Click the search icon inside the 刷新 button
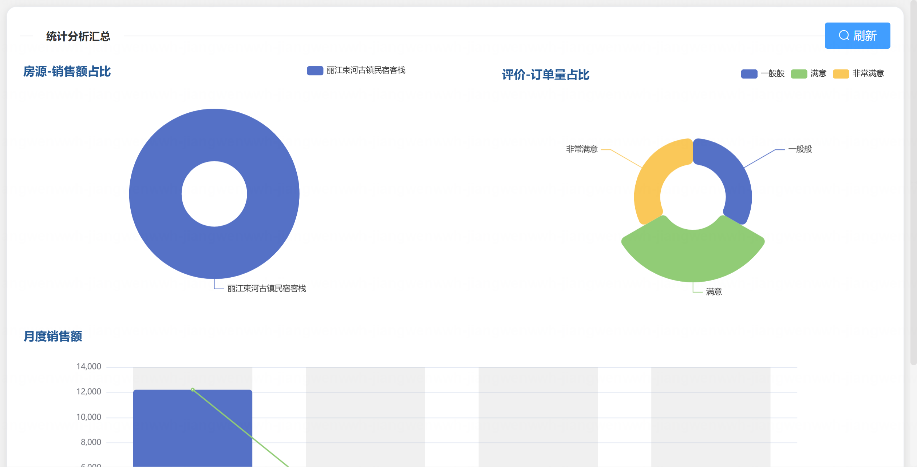The height and width of the screenshot is (467, 917). tap(843, 36)
